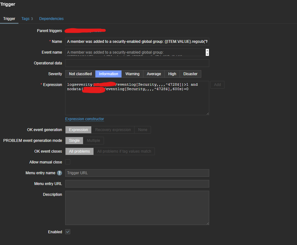Click inside the Expression text area
Image resolution: width=297 pixels, height=245 pixels.
coord(137,98)
